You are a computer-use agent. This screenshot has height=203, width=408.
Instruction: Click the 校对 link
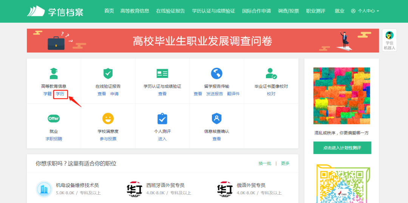point(271,94)
